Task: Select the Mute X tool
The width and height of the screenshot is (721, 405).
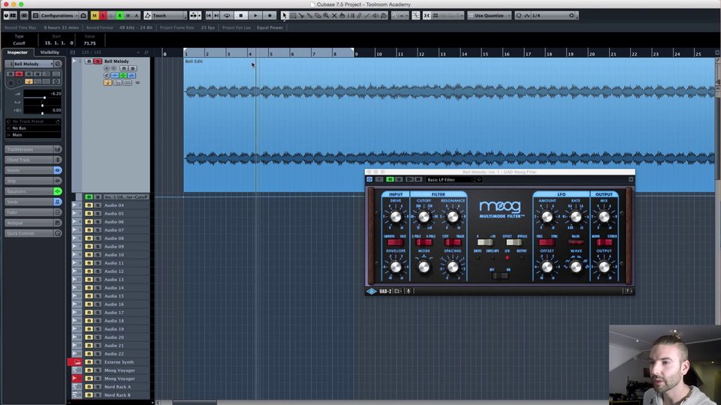Action: [x=334, y=16]
